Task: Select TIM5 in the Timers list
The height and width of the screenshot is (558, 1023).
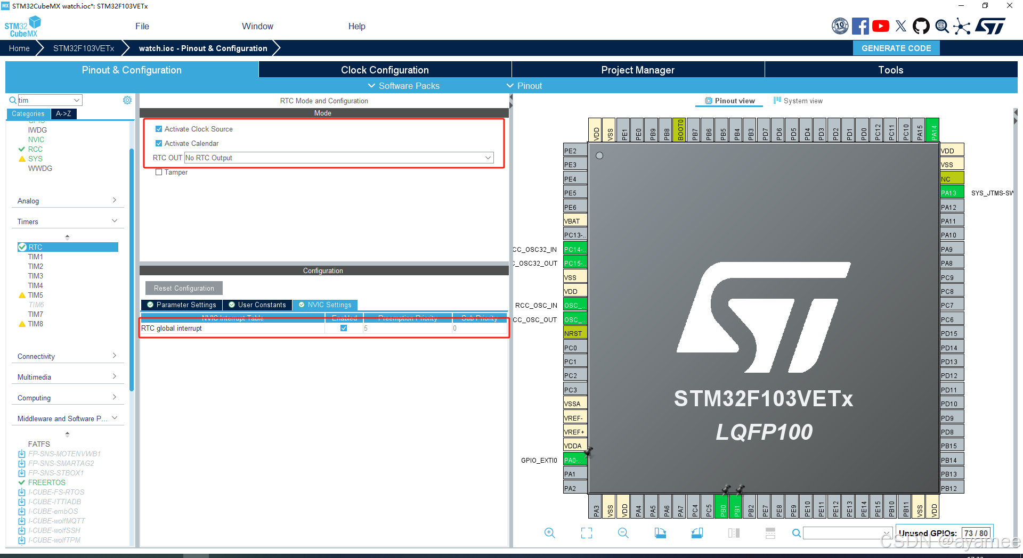Action: (36, 295)
